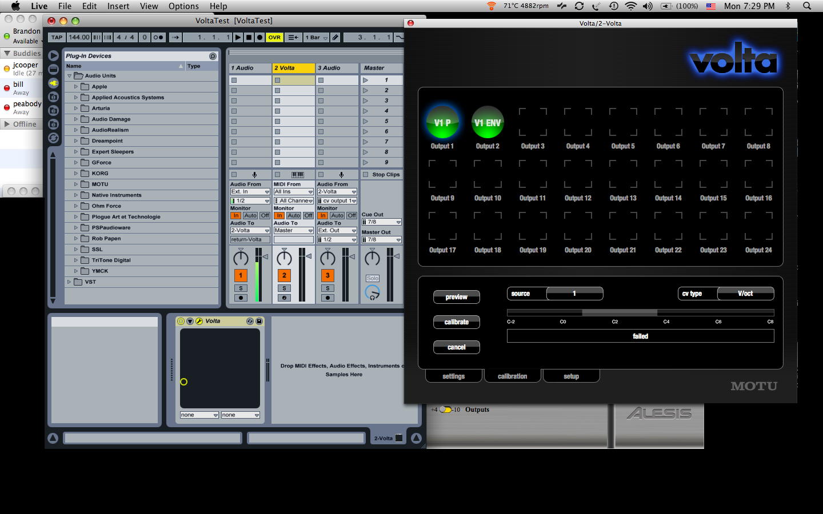Expand the VST folder
The width and height of the screenshot is (823, 514).
click(x=69, y=282)
